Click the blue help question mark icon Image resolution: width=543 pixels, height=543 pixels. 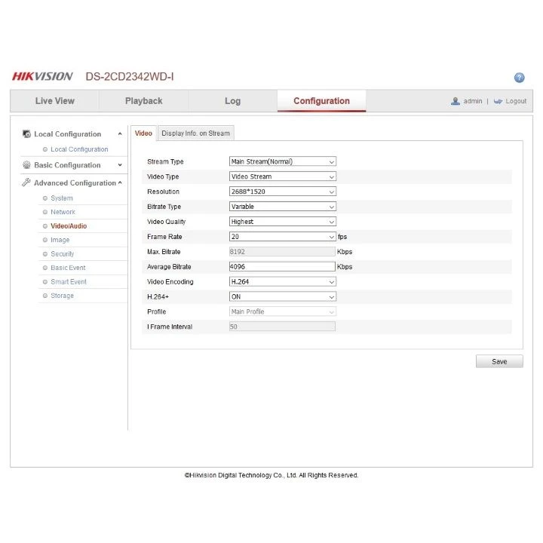[519, 78]
